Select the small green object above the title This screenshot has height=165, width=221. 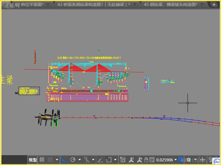[99, 50]
